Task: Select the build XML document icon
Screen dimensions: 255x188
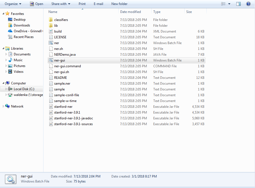Action: coord(51,31)
